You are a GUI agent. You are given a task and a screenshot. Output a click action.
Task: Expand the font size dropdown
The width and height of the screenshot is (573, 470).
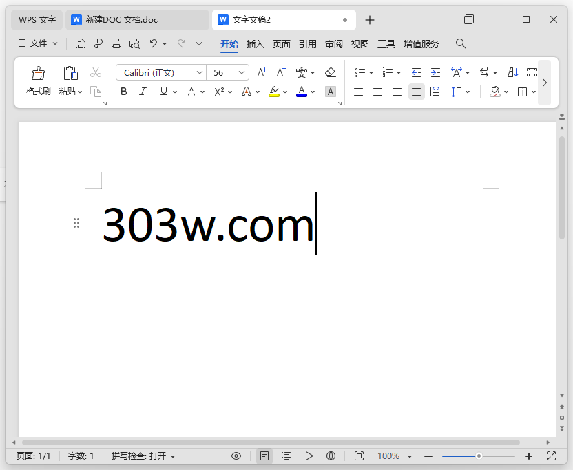click(x=242, y=72)
